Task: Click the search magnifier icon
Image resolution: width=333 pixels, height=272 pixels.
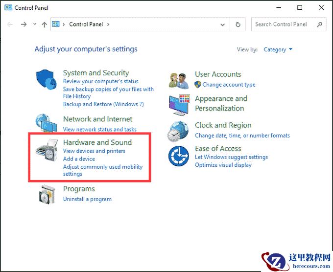Action: click(319, 24)
